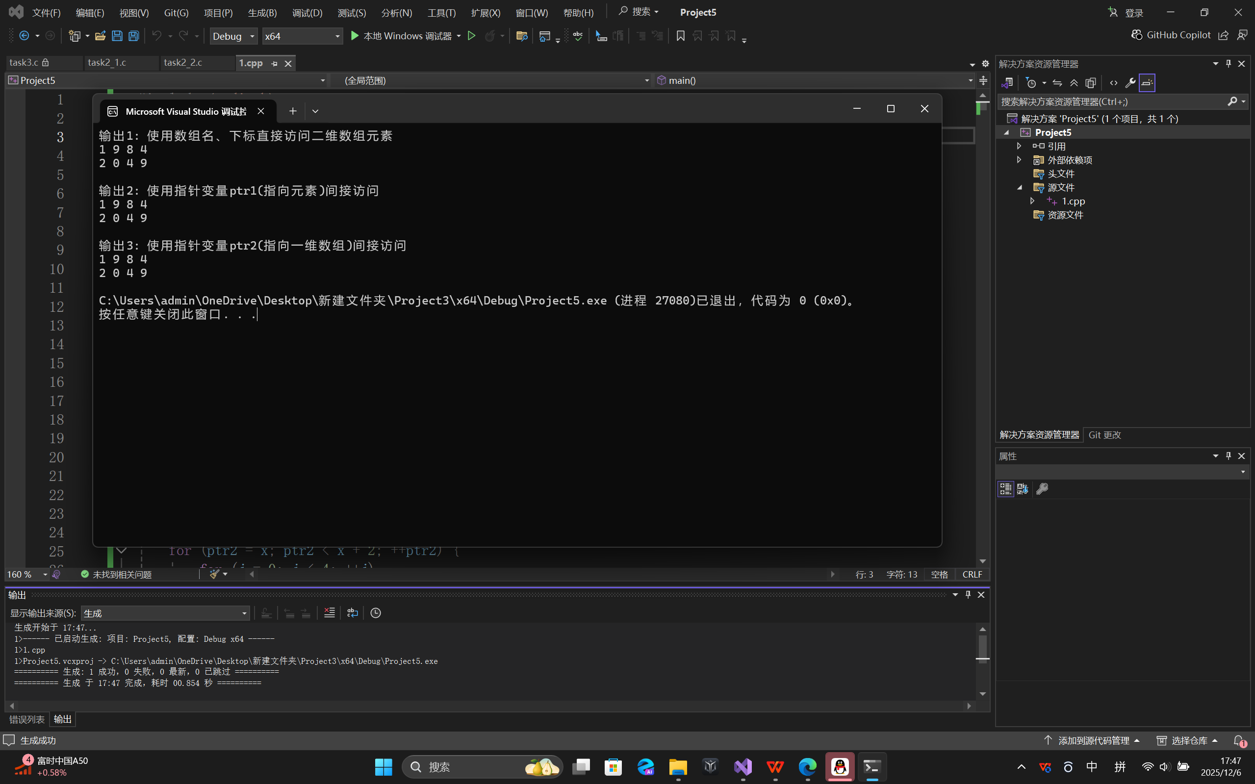Start without debugging using green outline arrow
This screenshot has width=1255, height=784.
[x=471, y=36]
